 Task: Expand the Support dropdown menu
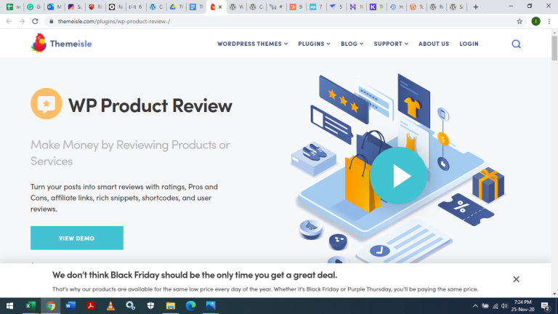391,44
